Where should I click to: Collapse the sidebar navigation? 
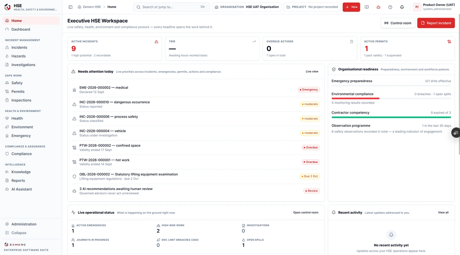pyautogui.click(x=31, y=233)
